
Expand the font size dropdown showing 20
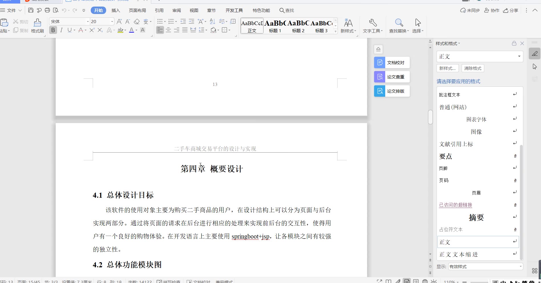click(112, 21)
